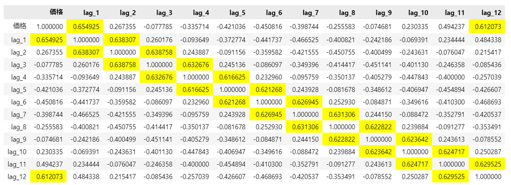Select the lag_6 column header

tap(274, 13)
